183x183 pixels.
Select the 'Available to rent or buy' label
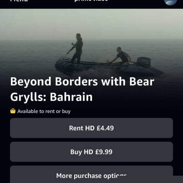tap(44, 111)
